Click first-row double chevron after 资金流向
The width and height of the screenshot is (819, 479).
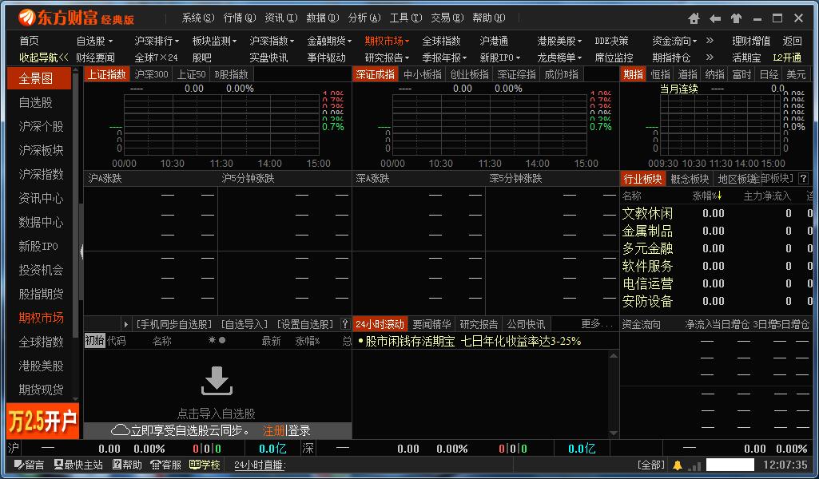click(x=710, y=40)
